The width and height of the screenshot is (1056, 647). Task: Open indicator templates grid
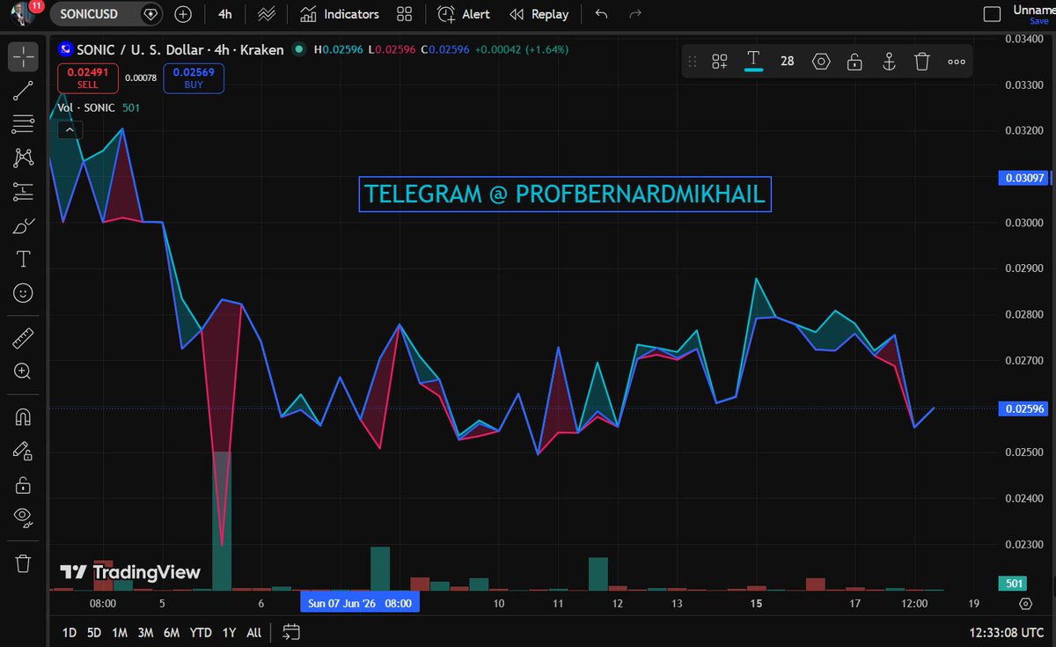point(405,14)
